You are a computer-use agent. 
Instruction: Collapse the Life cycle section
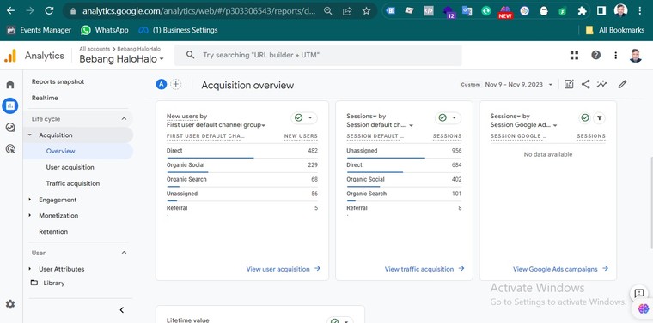tap(124, 119)
